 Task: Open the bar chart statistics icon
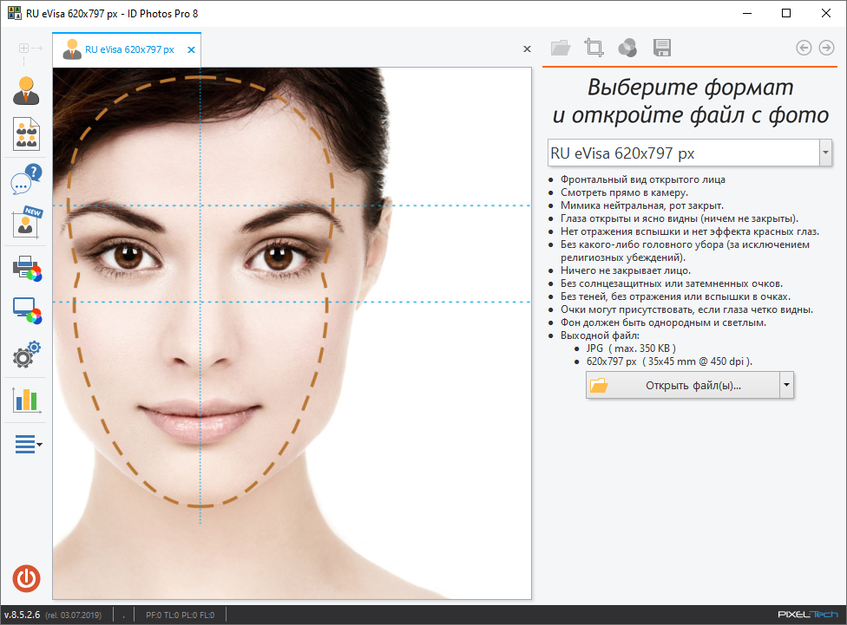tap(26, 400)
